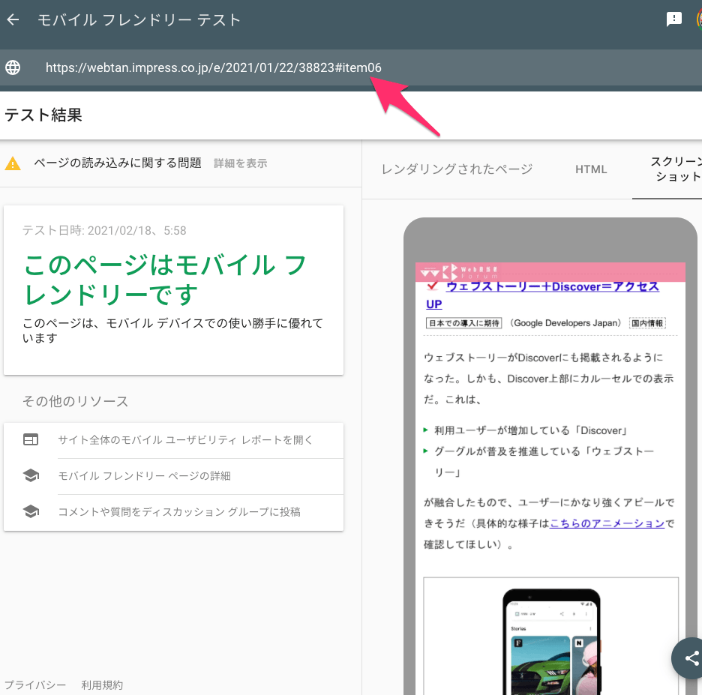The height and width of the screenshot is (695, 702).
Task: Open コメントや質問をディスカッション グループに投稿
Action: click(x=179, y=511)
